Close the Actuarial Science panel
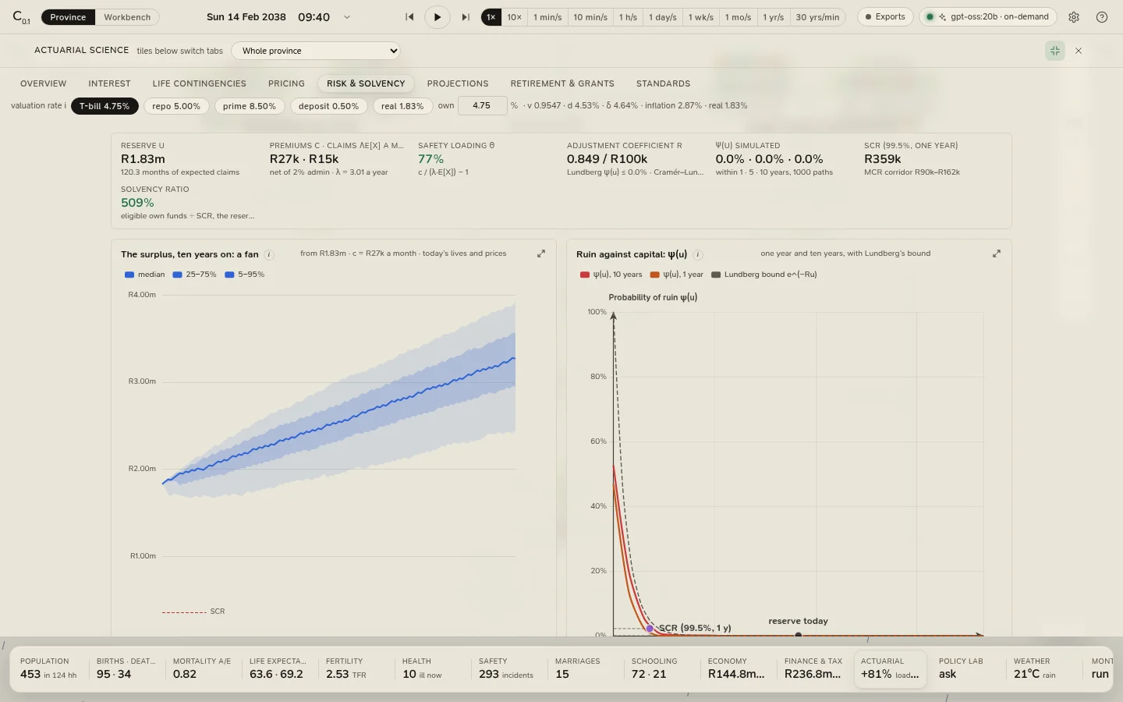The image size is (1123, 702). 1079,51
